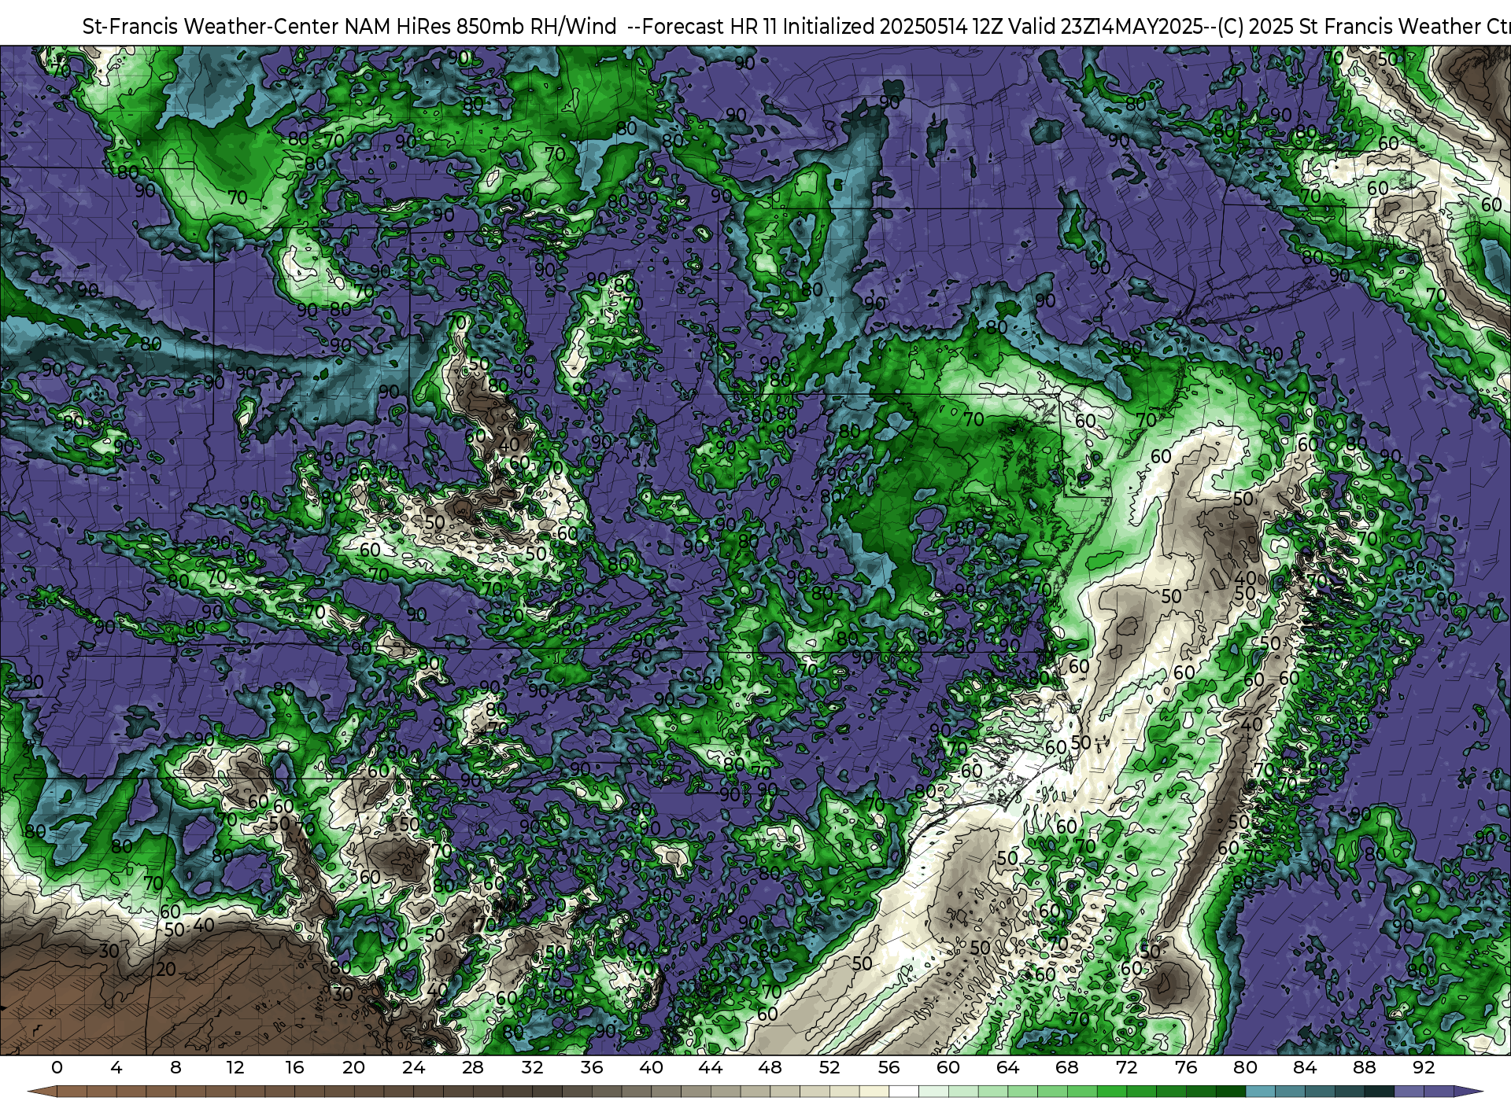This screenshot has width=1511, height=1101.
Task: Click the 24 label in the color bar legend
Action: click(x=413, y=1067)
